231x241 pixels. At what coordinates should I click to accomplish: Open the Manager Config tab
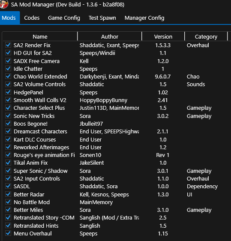click(144, 18)
